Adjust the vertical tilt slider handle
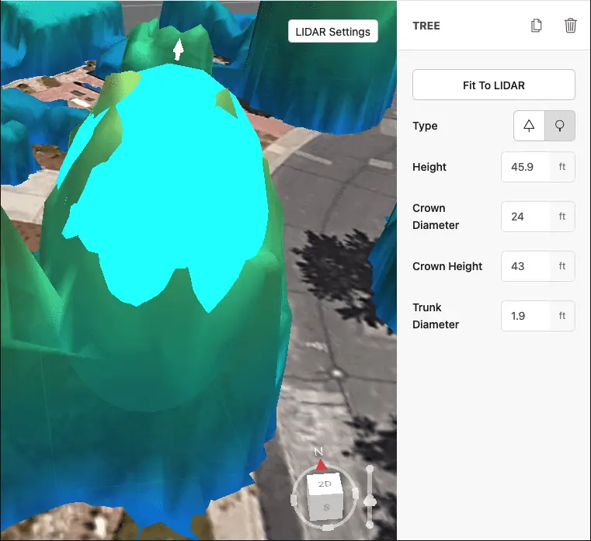The height and width of the screenshot is (541, 591). click(370, 501)
